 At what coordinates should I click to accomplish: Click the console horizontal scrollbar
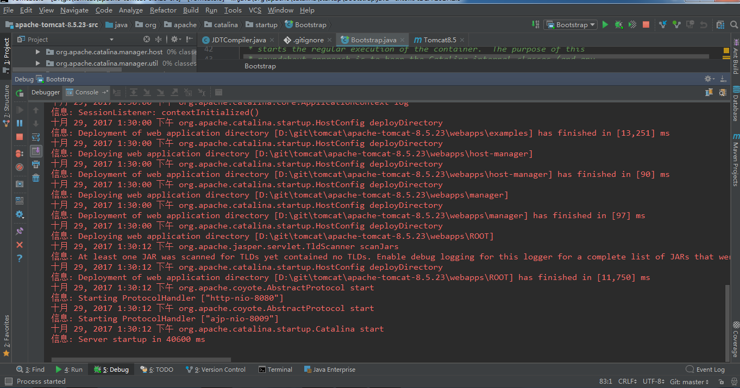141,359
